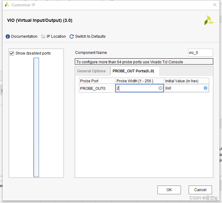Click the VIO block symbol in the preview pane
The width and height of the screenshot is (222, 203).
point(36,117)
